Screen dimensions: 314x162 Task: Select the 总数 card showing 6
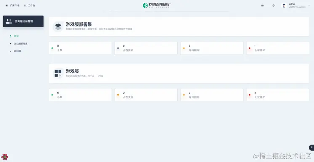pos(80,95)
